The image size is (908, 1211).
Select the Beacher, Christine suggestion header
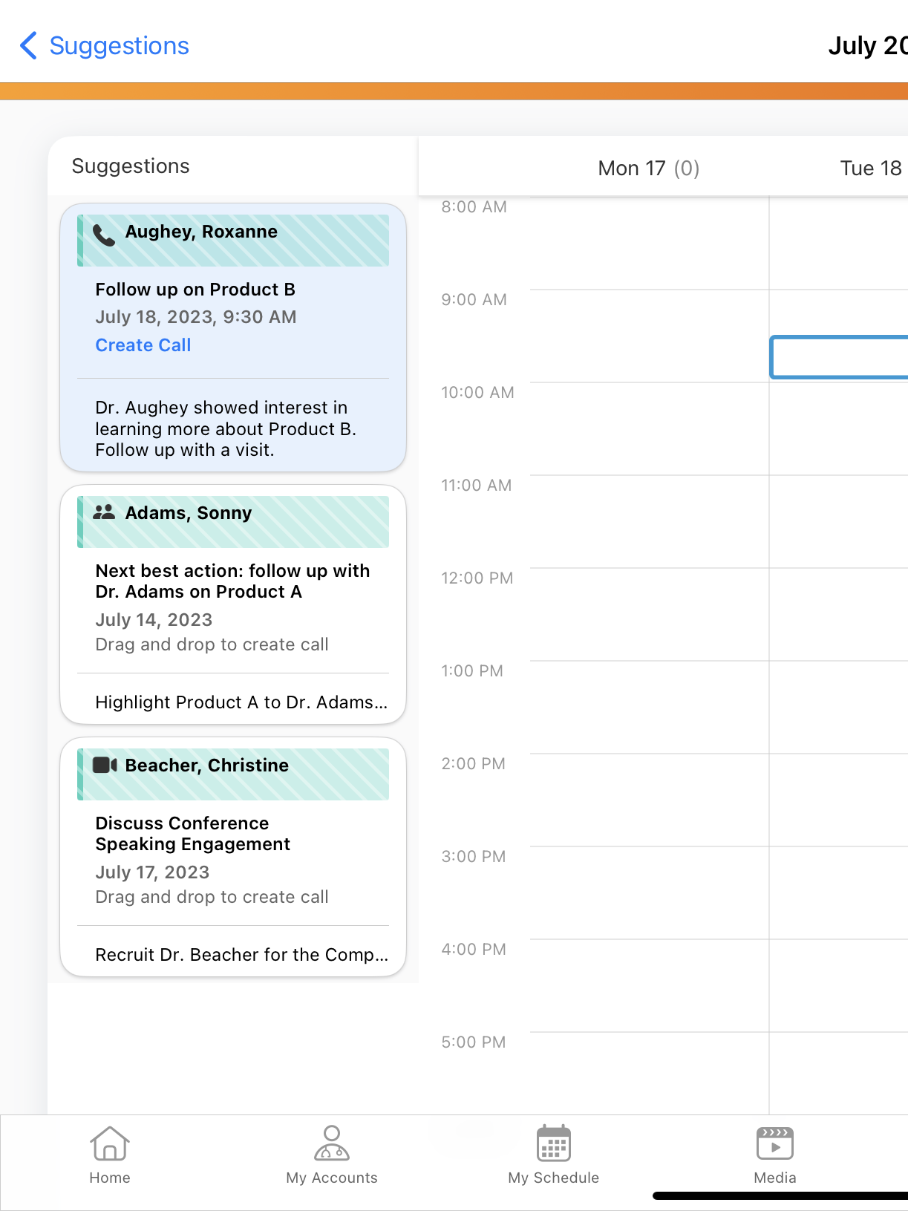[233, 774]
